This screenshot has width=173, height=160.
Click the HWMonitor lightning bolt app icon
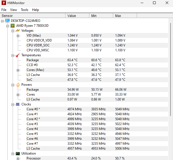(x=4, y=3)
